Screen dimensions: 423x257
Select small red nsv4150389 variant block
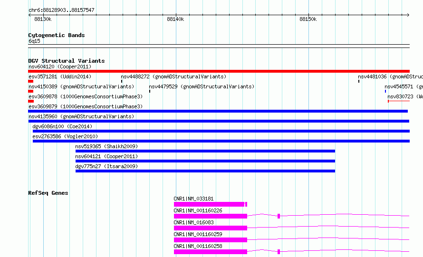[x=30, y=91]
